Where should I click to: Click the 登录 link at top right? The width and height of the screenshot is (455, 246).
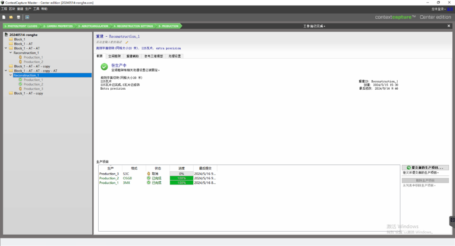450,9
